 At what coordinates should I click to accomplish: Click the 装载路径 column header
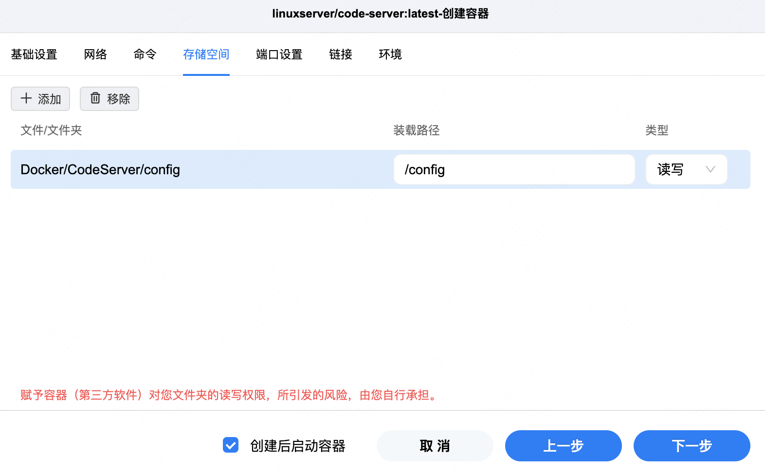[417, 130]
